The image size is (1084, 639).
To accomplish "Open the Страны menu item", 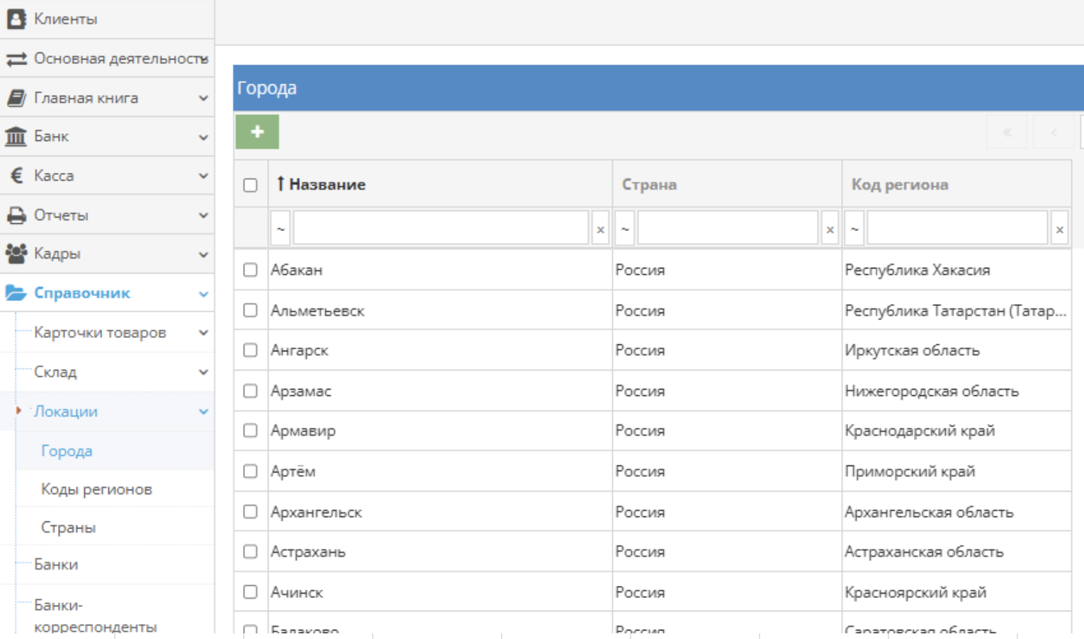I will coord(68,528).
